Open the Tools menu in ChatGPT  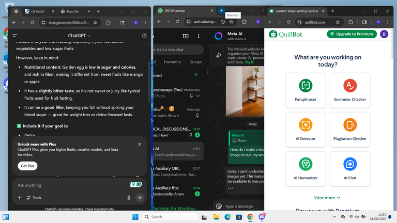[x=34, y=198]
